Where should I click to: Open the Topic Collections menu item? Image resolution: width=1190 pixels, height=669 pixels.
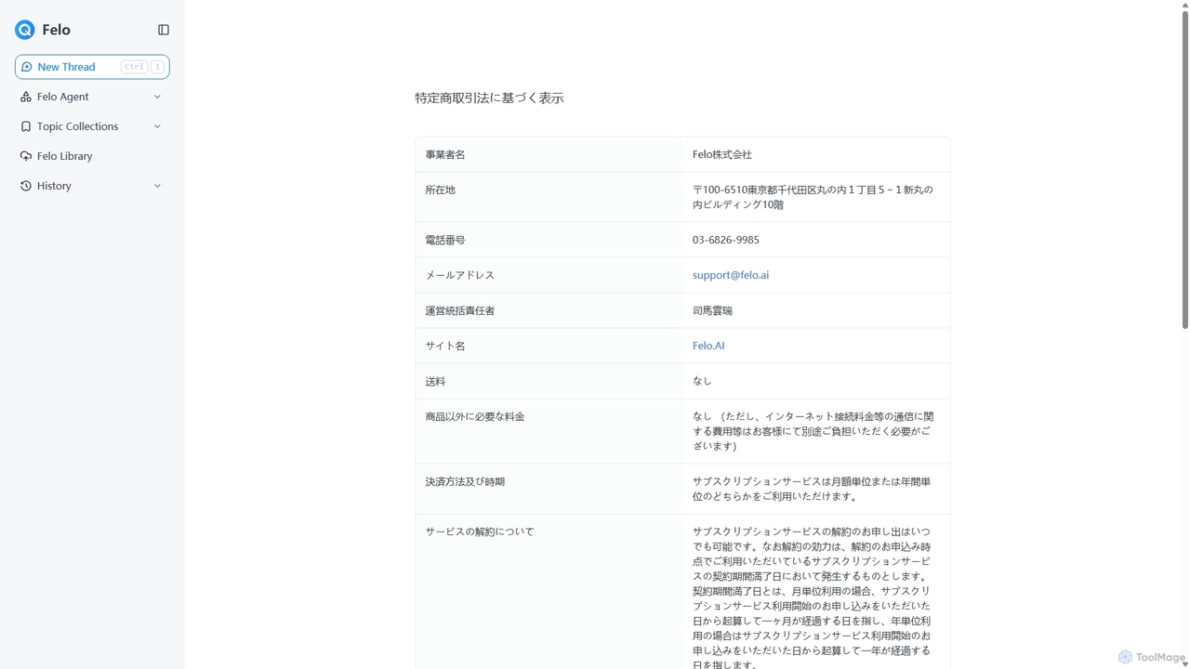coord(92,126)
